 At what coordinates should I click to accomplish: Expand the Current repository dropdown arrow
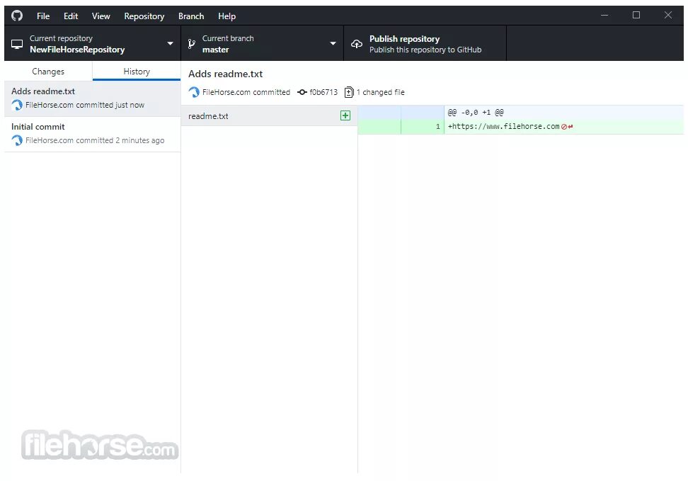(x=170, y=43)
